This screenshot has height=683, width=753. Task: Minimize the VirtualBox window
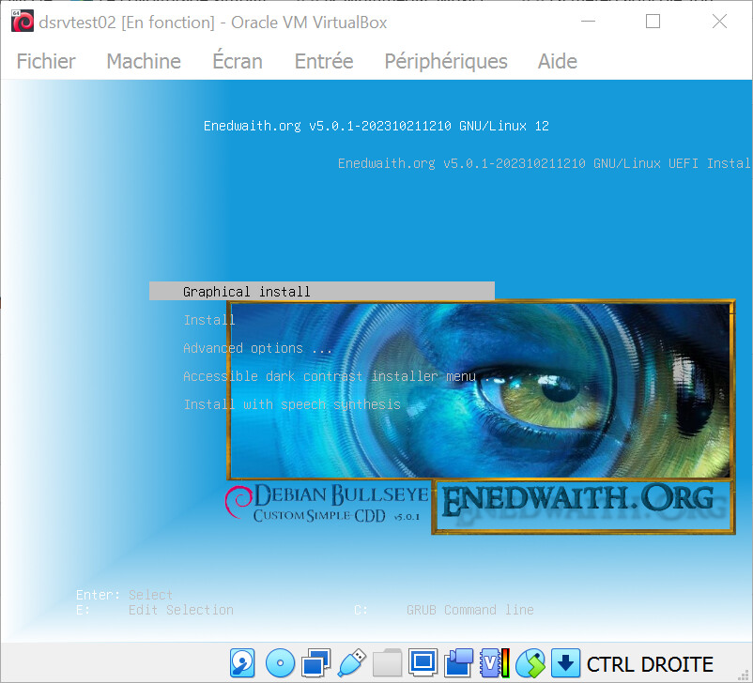[589, 22]
